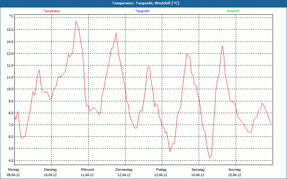
Task: Click the 8,0 y-axis value
Action: coord(10,113)
